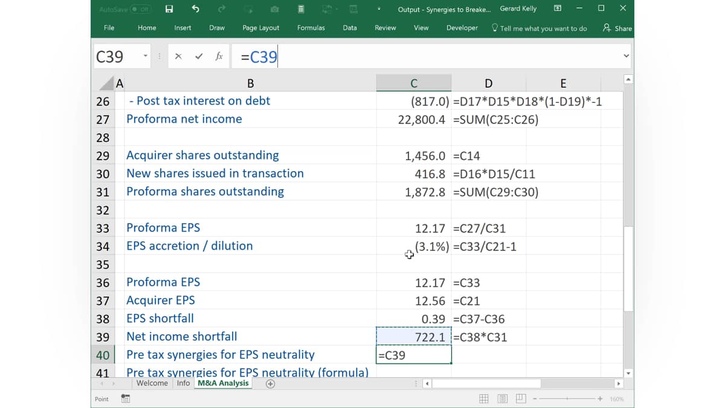Open Customize Quick Access Toolbar dropdown
The width and height of the screenshot is (725, 408).
click(x=379, y=9)
